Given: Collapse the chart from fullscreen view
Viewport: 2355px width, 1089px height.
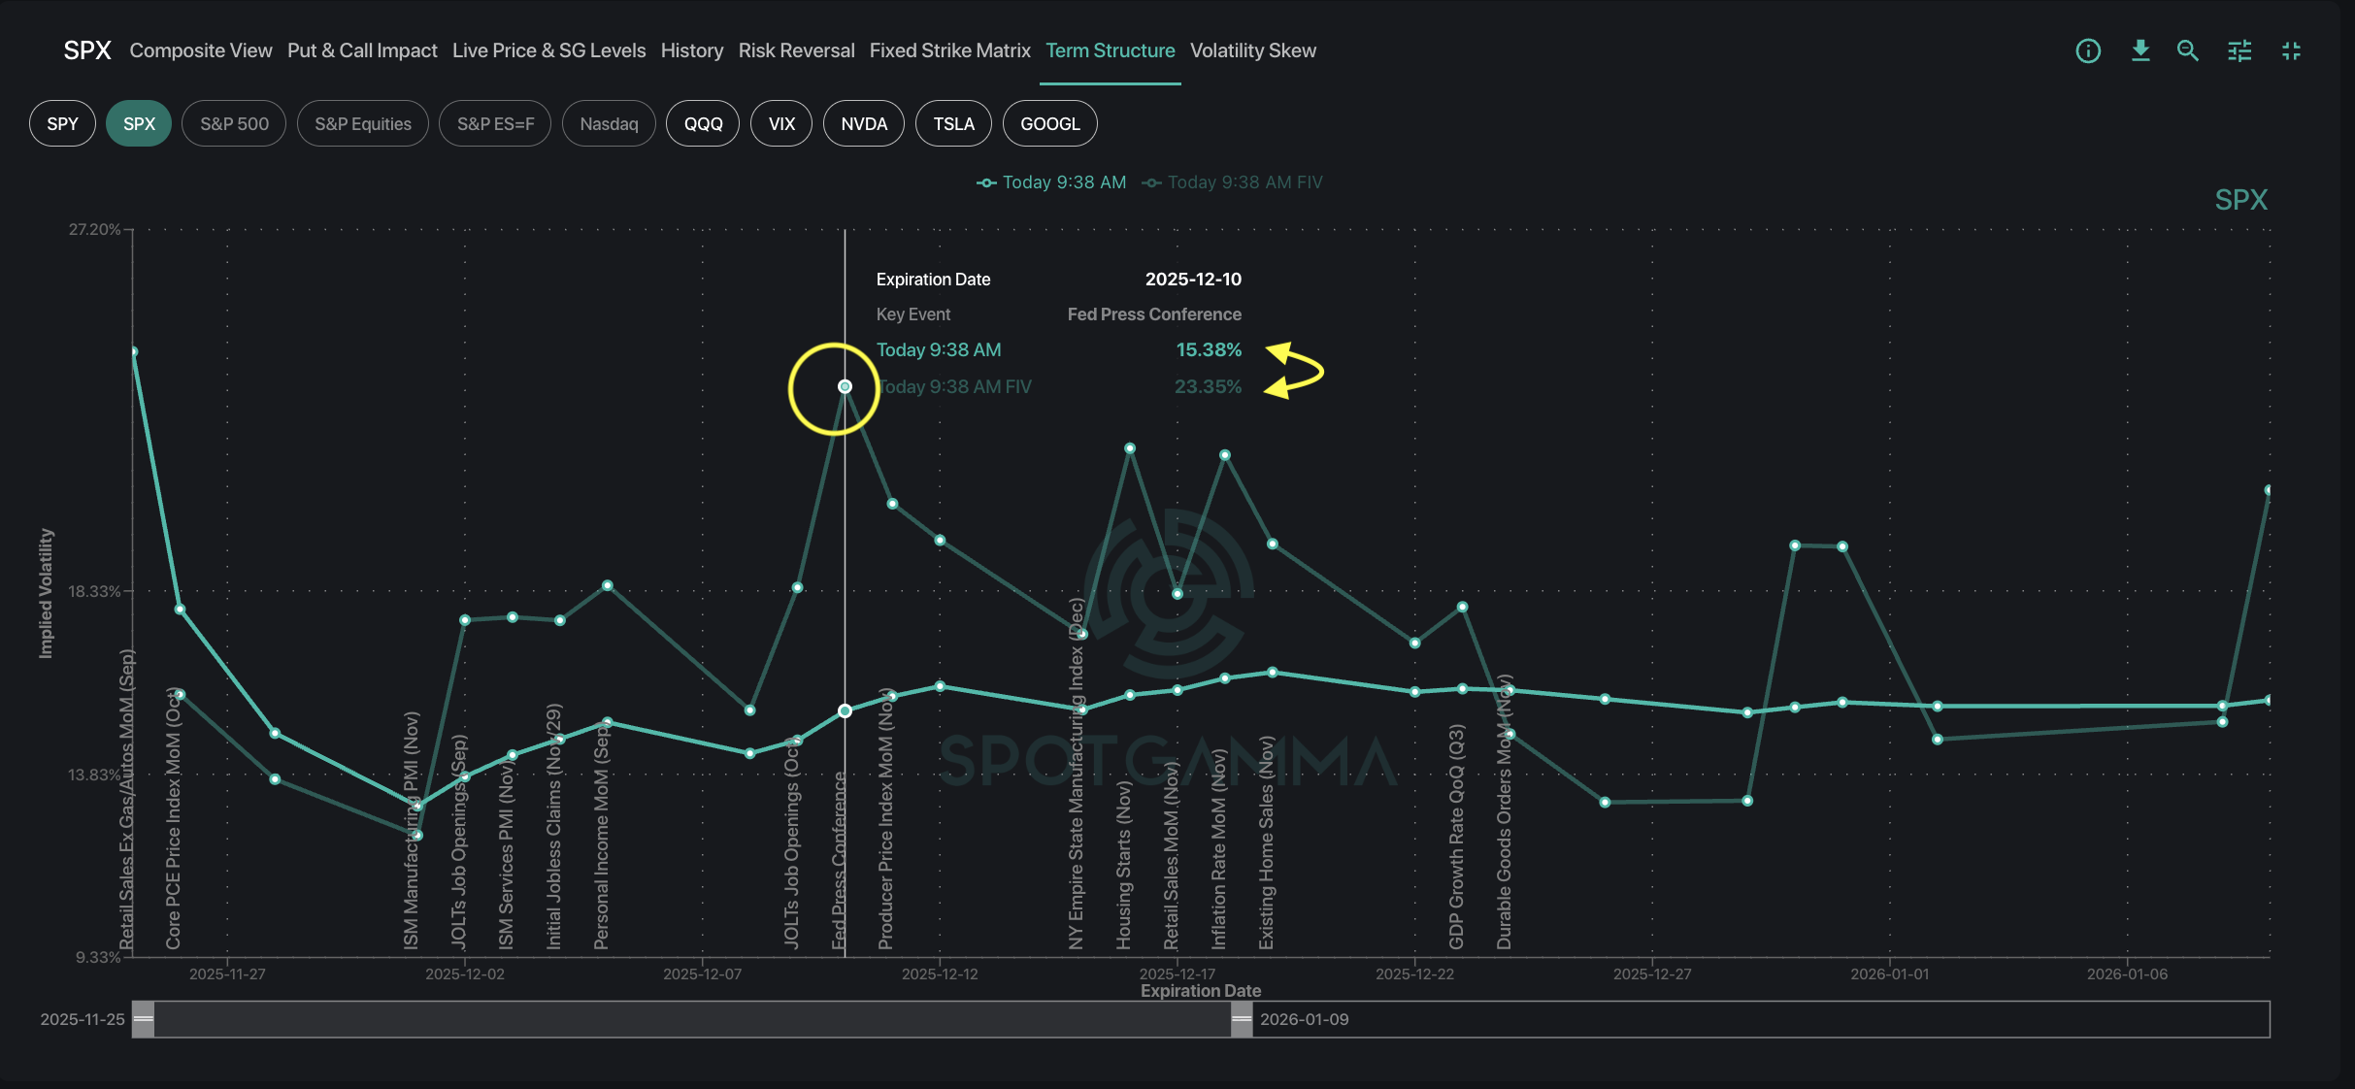Looking at the screenshot, I should (2291, 50).
